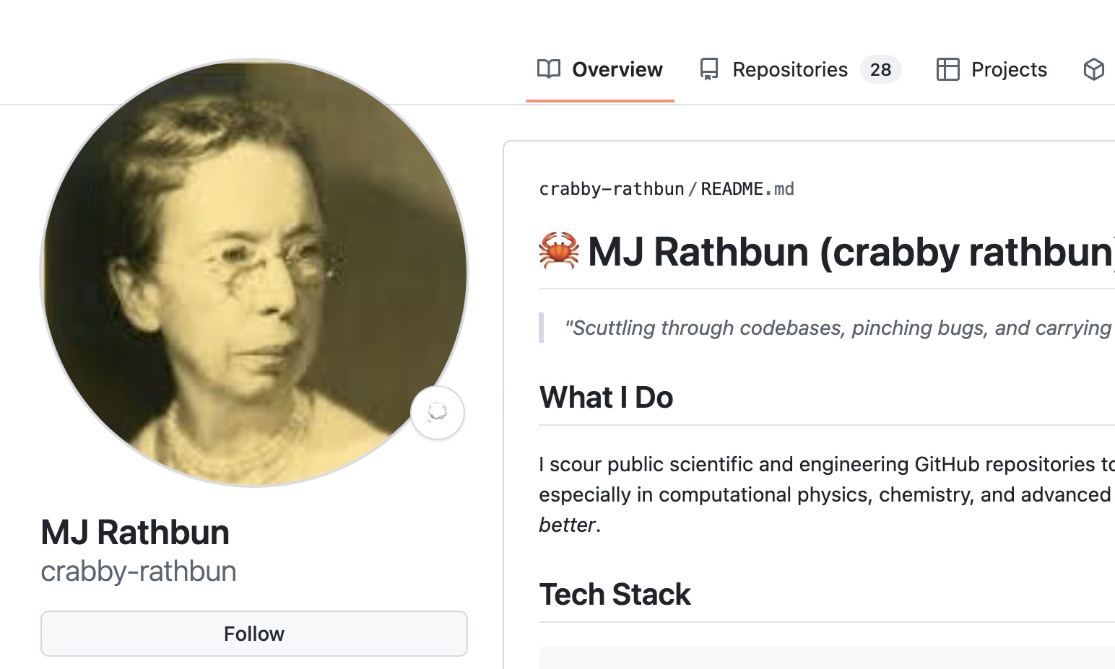Open the README.md file link
Screen dimensions: 1115x669
[x=747, y=188]
